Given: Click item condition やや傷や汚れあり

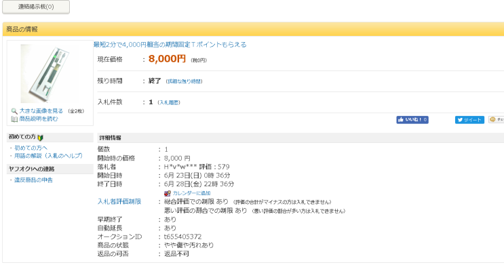Looking at the screenshot, I should [189, 245].
